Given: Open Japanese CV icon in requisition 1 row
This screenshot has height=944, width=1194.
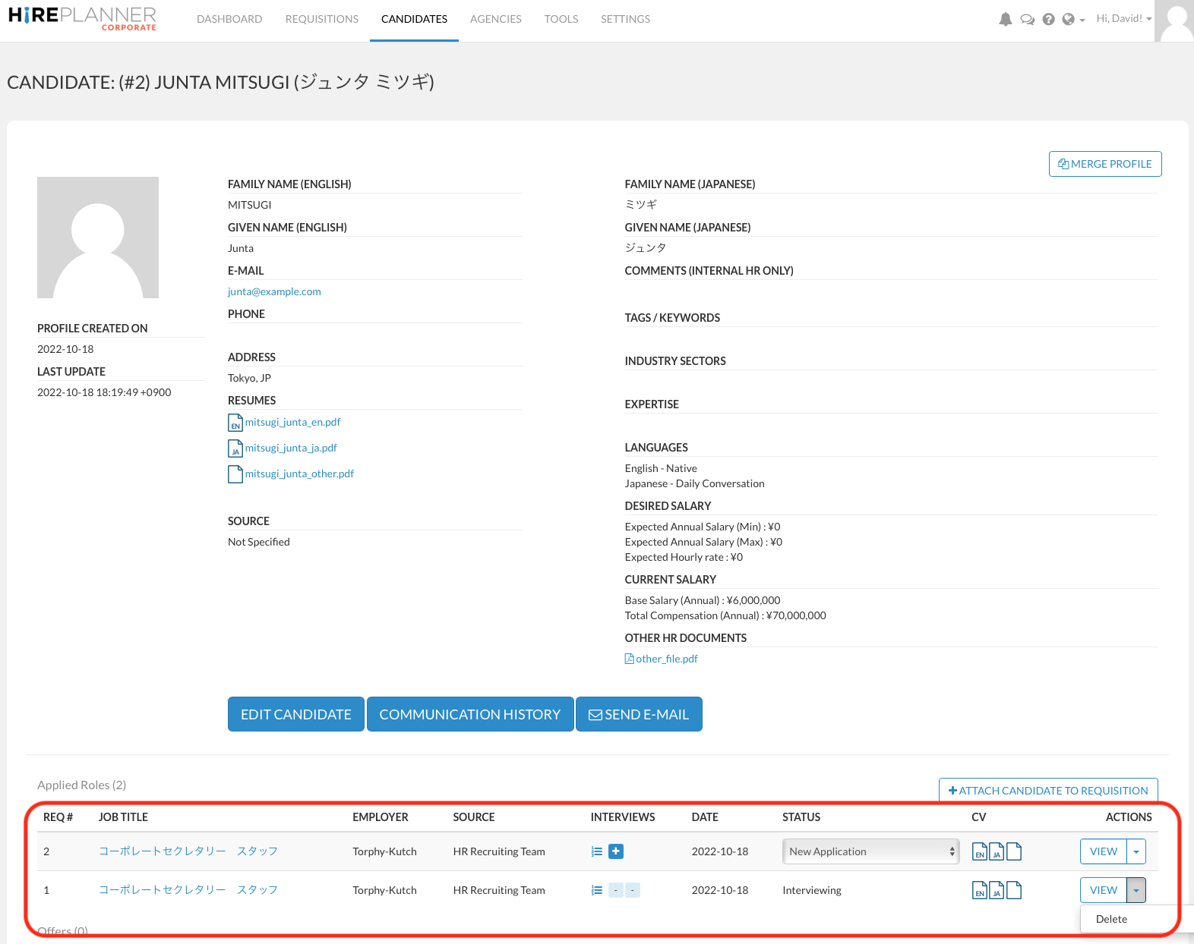Looking at the screenshot, I should pyautogui.click(x=997, y=891).
